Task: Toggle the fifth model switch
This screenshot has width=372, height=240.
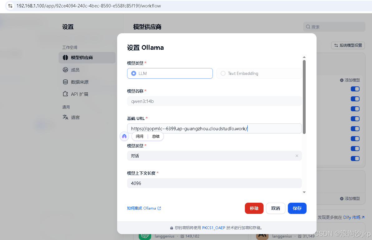Action: coord(355,129)
